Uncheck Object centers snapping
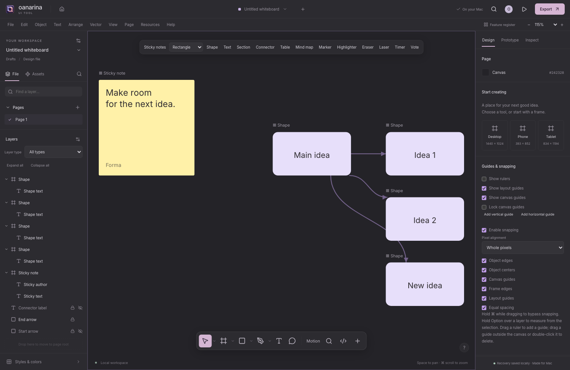The height and width of the screenshot is (370, 570). pyautogui.click(x=484, y=270)
